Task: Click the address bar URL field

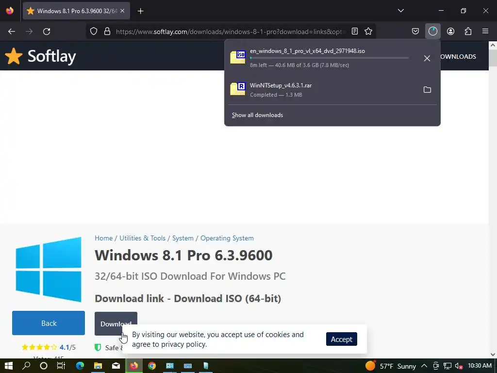Action: (x=231, y=32)
